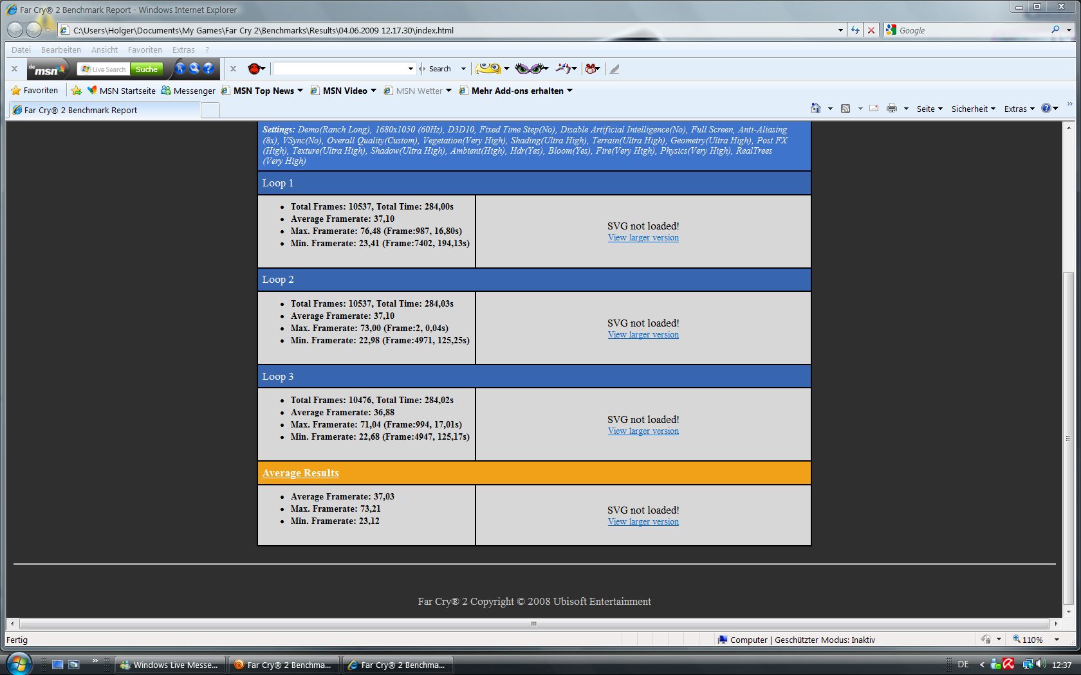This screenshot has width=1081, height=675.
Task: Click the MSN toolbar help question icon
Action: tap(208, 68)
